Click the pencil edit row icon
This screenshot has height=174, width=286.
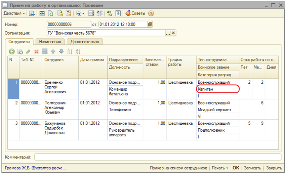pyautogui.click(x=28, y=51)
